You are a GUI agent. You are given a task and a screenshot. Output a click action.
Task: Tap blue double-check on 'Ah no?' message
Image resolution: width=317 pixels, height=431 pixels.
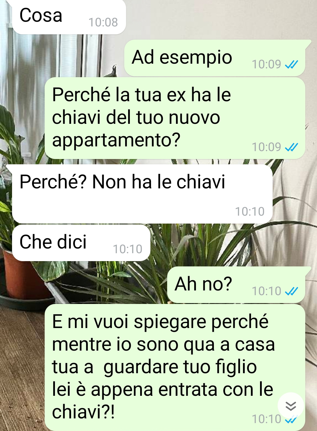click(291, 291)
